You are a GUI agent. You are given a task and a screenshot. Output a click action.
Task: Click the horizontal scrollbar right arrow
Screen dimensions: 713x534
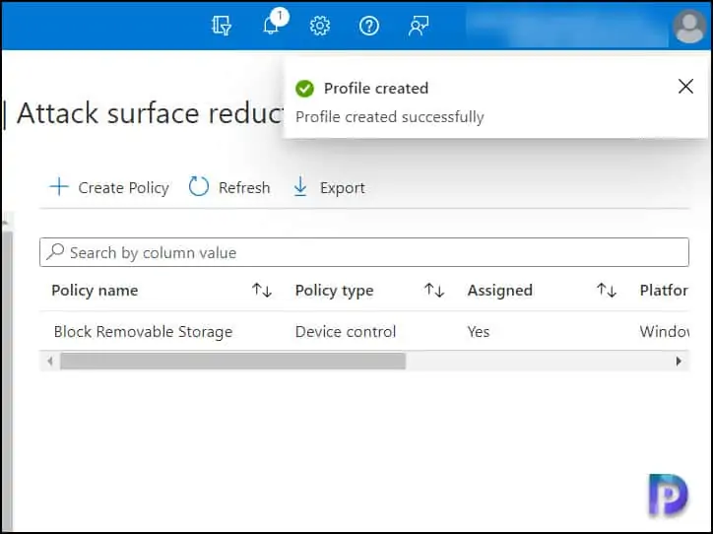tap(679, 362)
